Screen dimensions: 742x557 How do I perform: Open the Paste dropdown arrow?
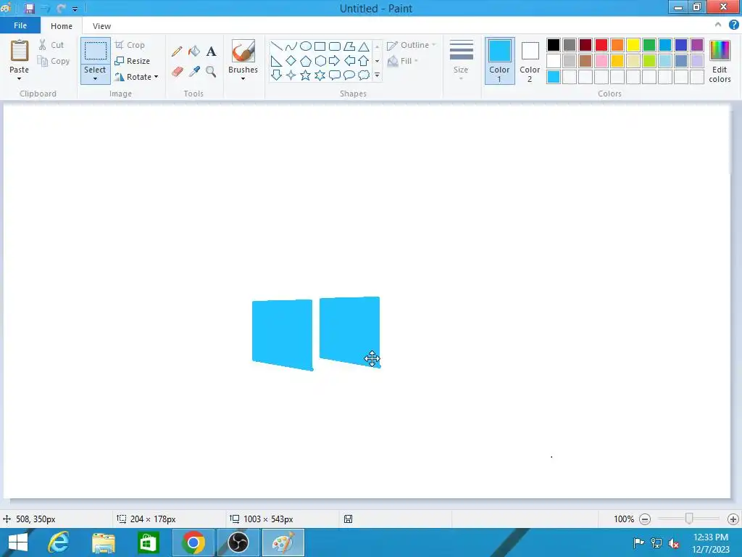pos(20,78)
